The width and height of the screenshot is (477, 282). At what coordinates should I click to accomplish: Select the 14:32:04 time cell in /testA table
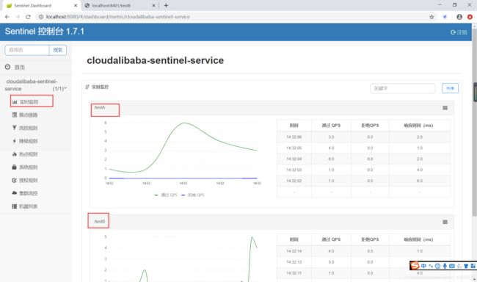point(294,159)
